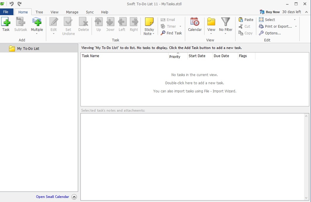Switch to the Tree tab
The height and width of the screenshot is (202, 311).
[39, 12]
